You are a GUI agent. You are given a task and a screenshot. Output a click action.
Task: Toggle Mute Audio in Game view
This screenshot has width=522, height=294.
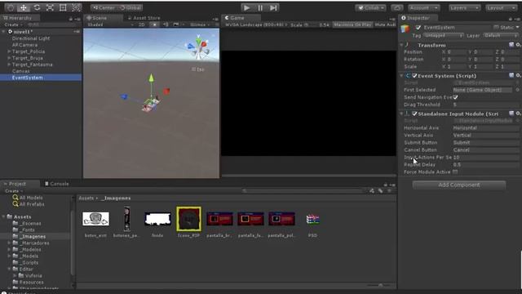click(385, 24)
